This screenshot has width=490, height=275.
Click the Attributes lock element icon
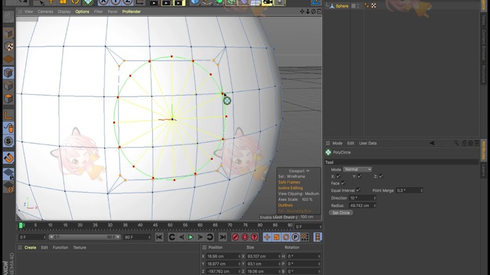[465, 143]
